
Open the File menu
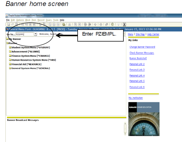8,20
